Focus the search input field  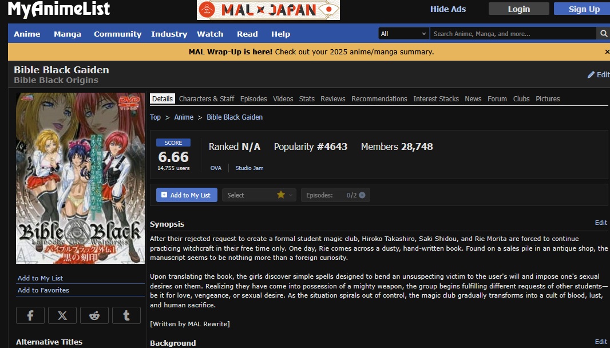click(513, 33)
